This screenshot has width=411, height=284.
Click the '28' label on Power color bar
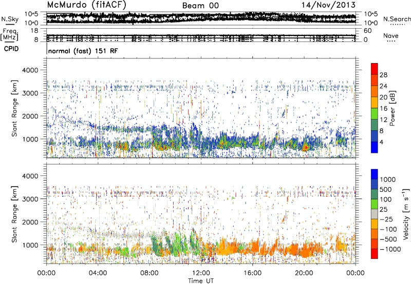tap(383, 75)
